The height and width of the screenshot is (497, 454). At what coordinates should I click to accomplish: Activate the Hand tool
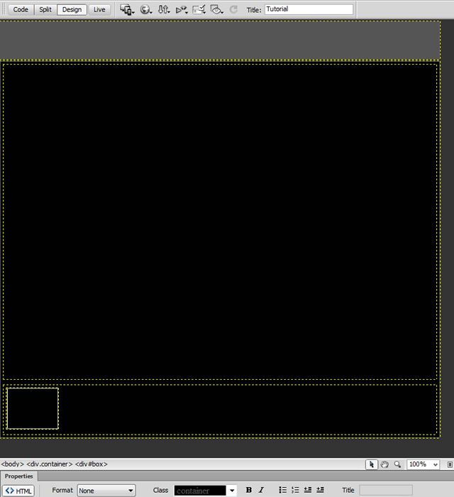click(384, 464)
